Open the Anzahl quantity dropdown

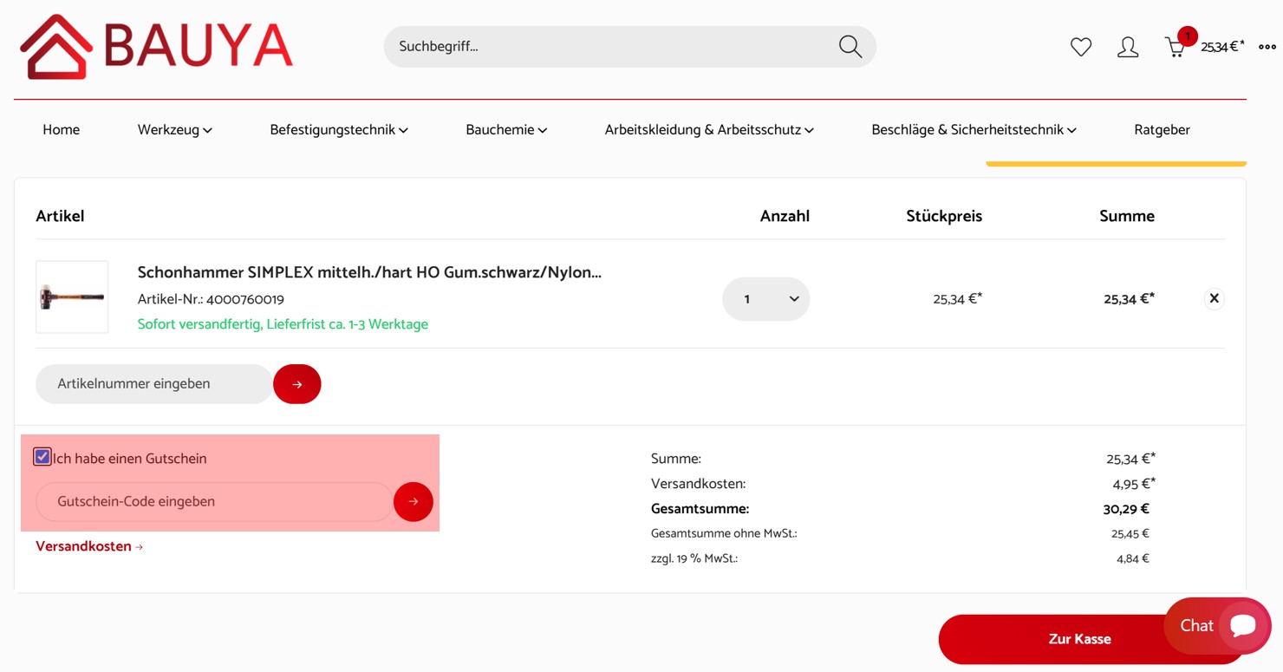coord(766,299)
